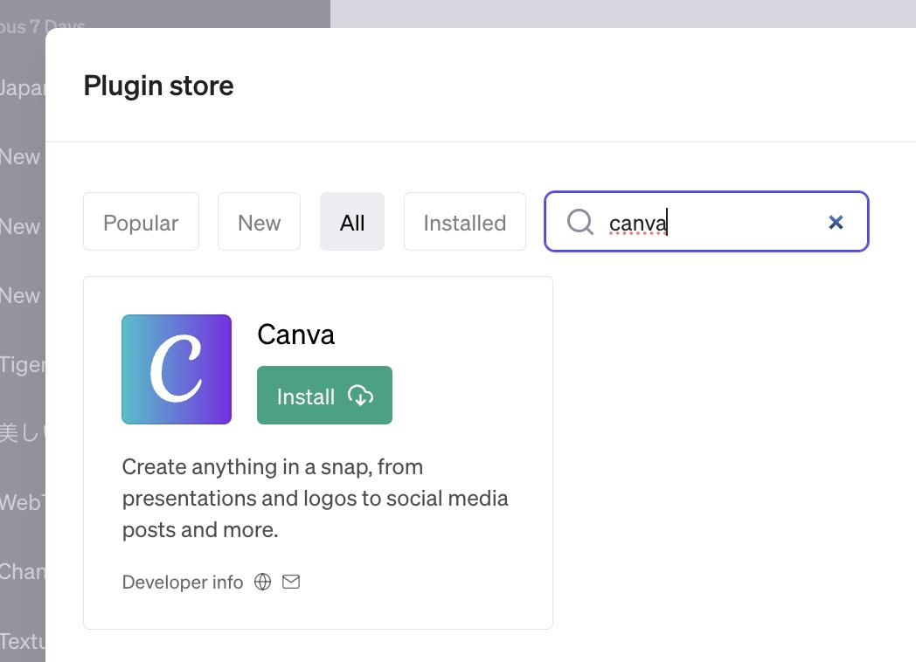Image resolution: width=916 pixels, height=662 pixels.
Task: Show the Installed plugins tab
Action: [x=464, y=222]
